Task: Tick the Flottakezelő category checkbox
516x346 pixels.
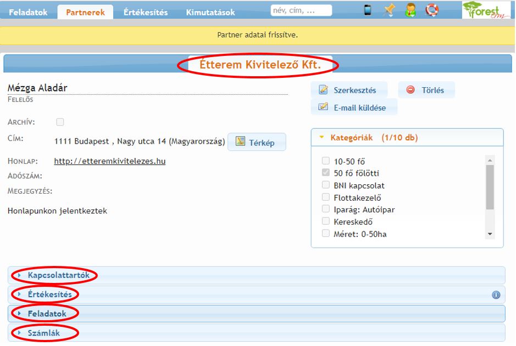Action: point(326,197)
